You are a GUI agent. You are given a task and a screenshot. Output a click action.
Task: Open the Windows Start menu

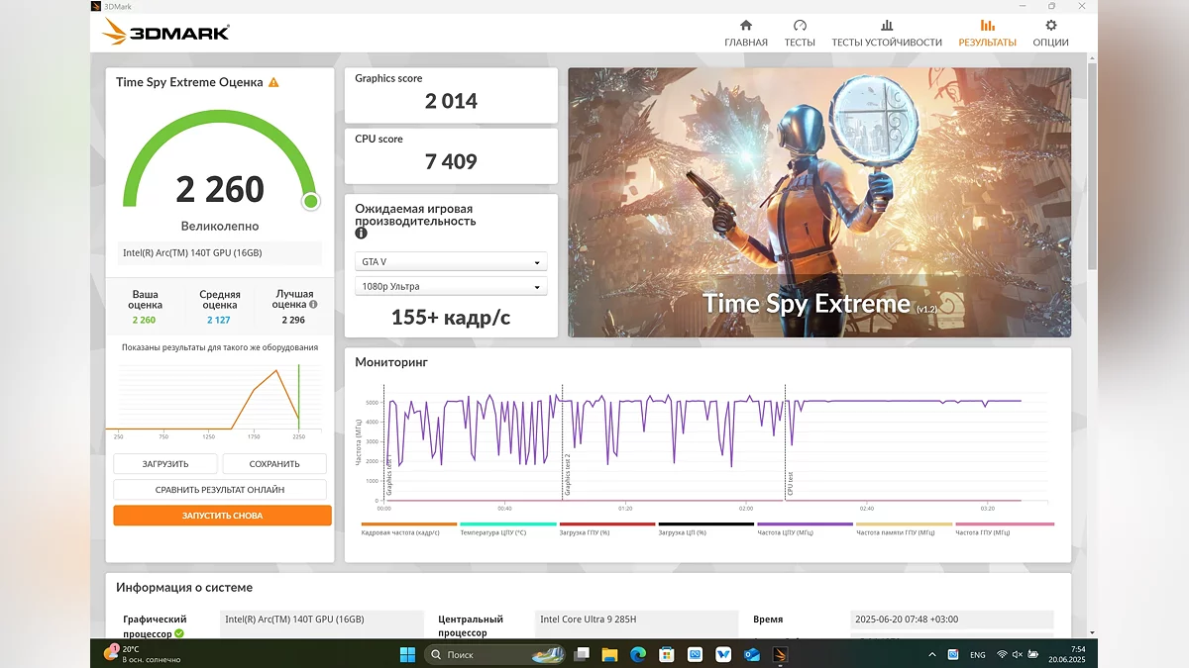tap(407, 654)
